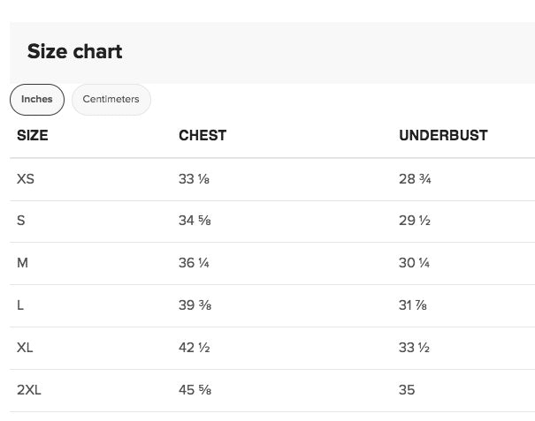This screenshot has height=421, width=535.
Task: Switch size units to Centimeters
Action: point(111,100)
